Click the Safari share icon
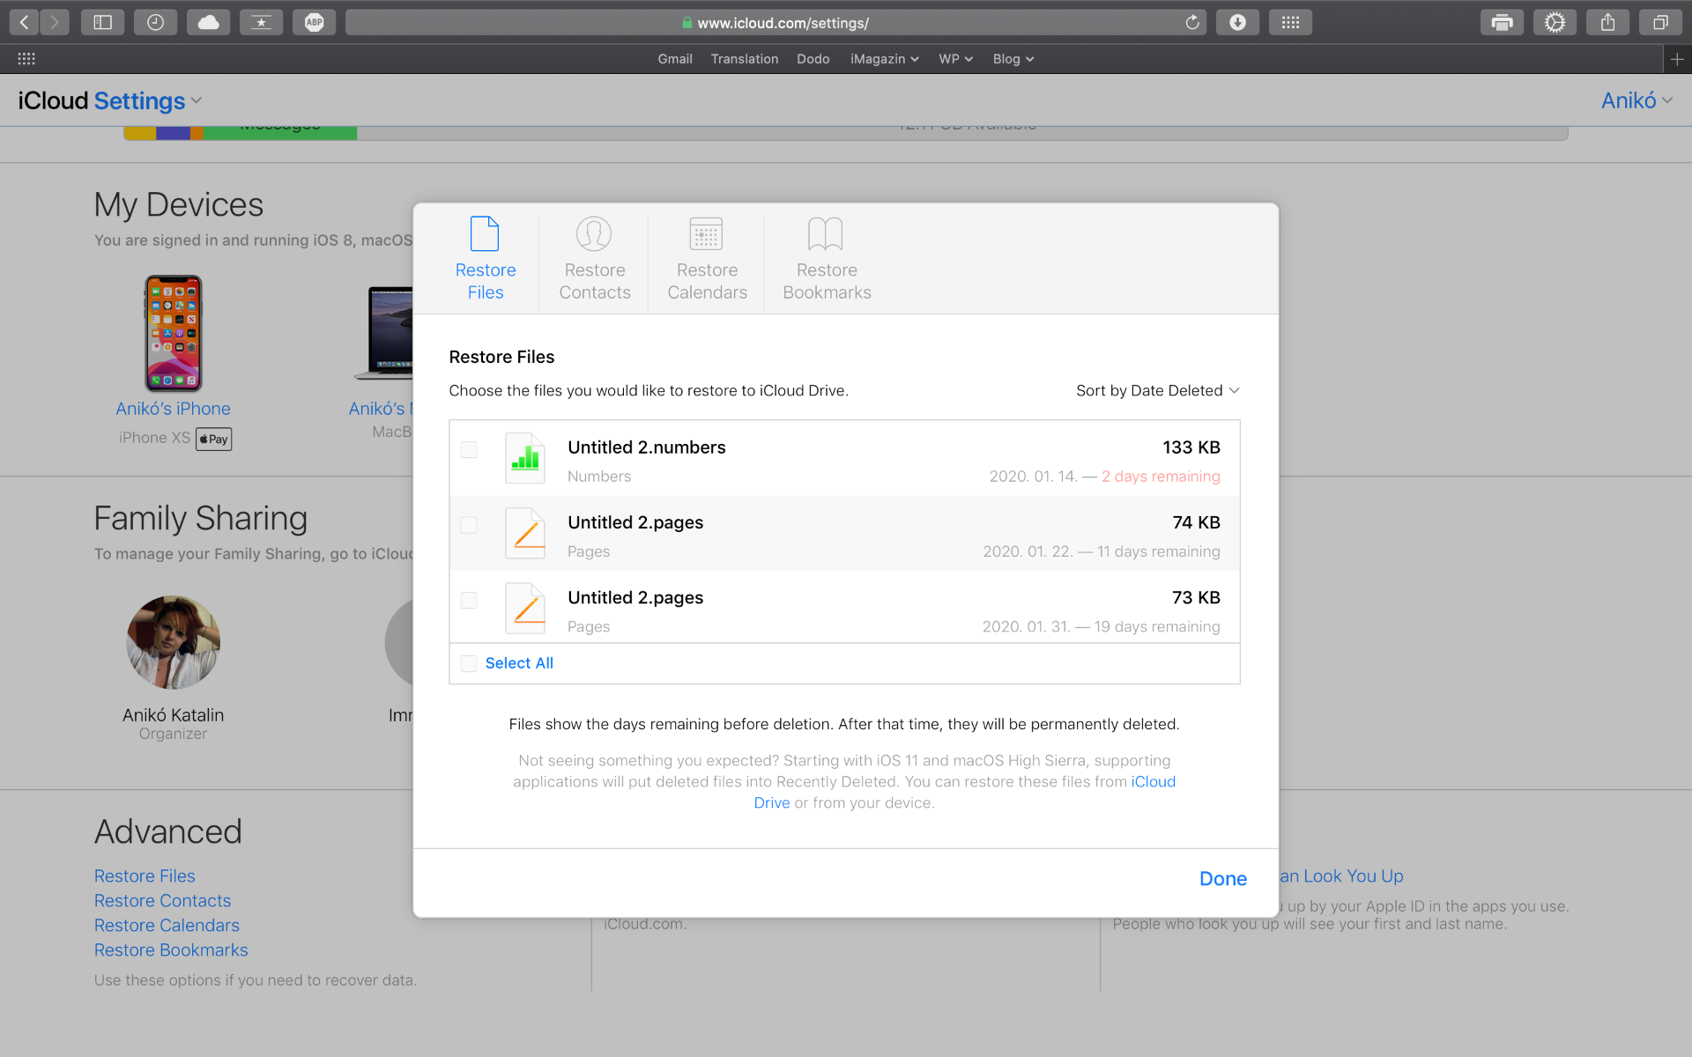Viewport: 1692px width, 1057px height. pos(1607,23)
